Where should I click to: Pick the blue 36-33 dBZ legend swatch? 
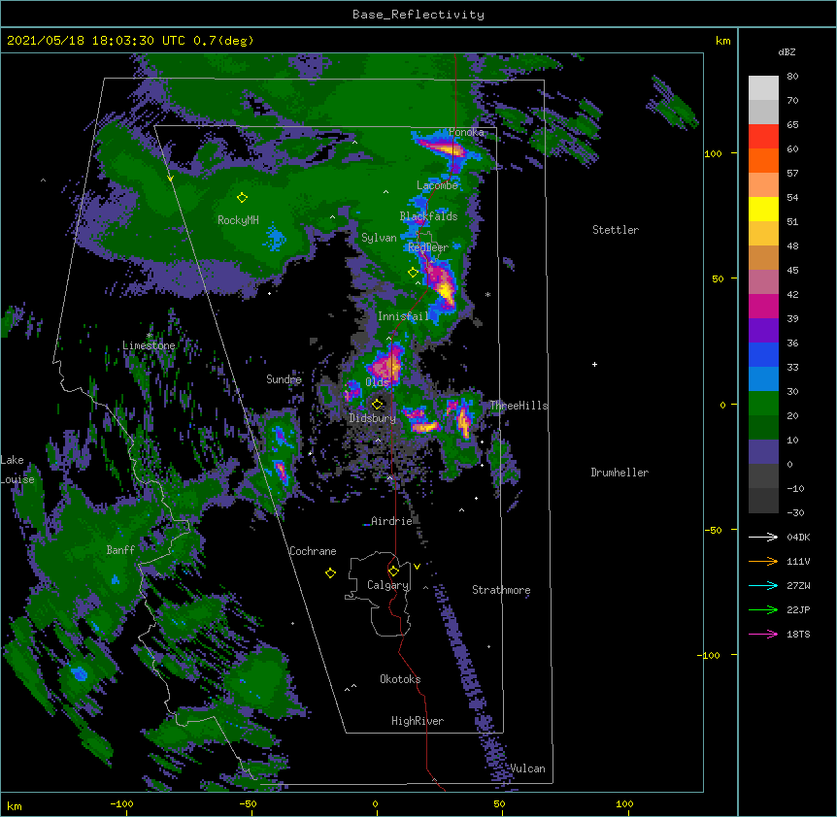coord(763,354)
